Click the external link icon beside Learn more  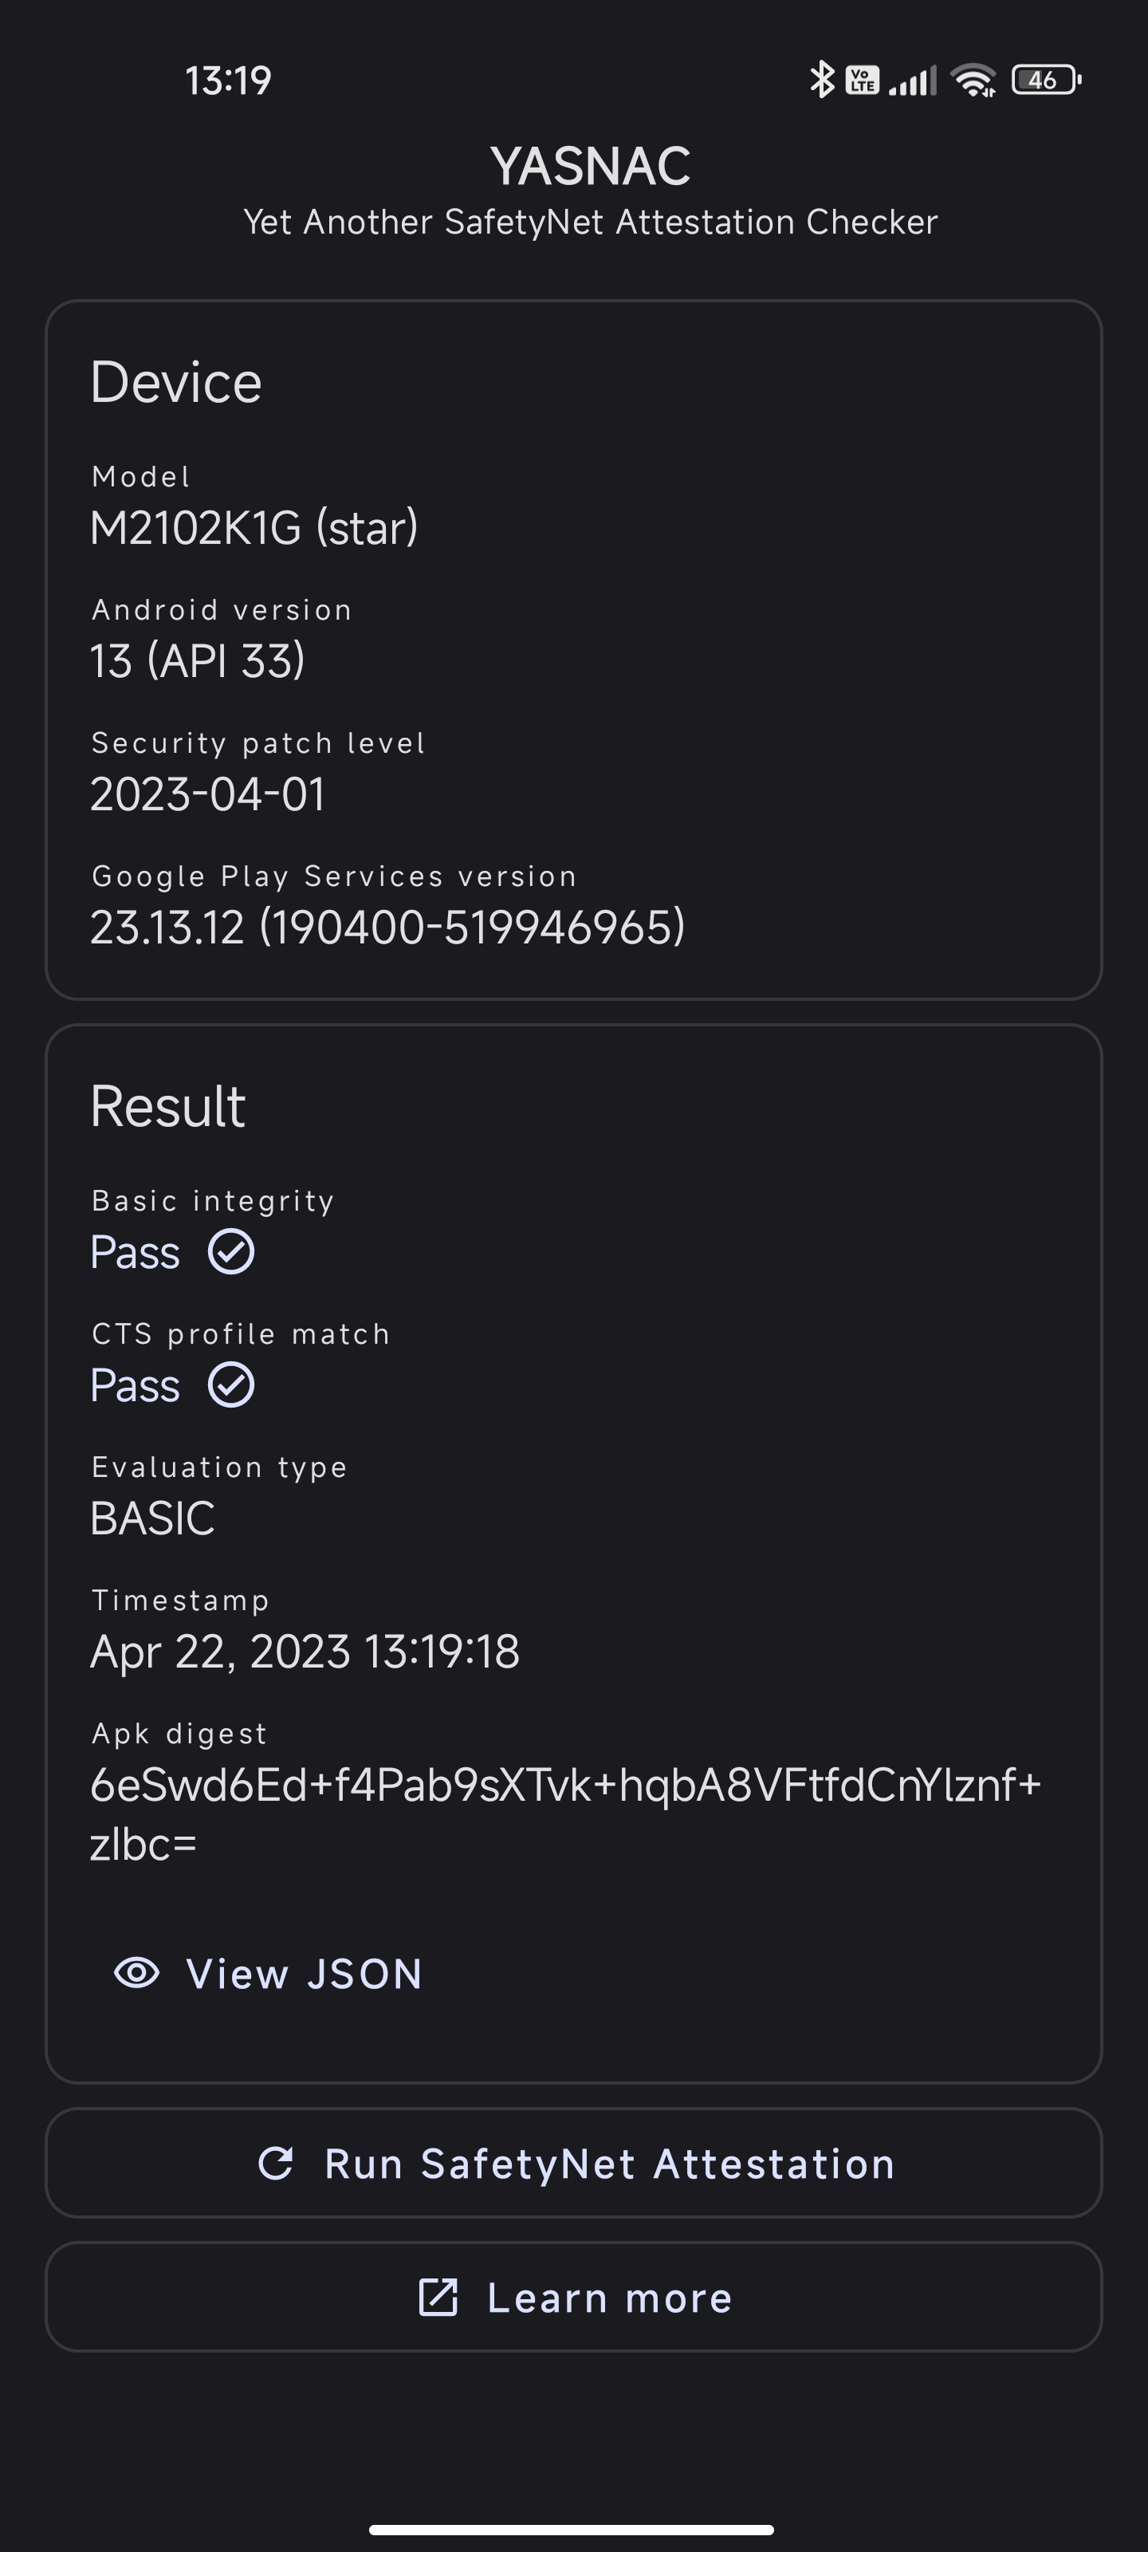point(438,2297)
